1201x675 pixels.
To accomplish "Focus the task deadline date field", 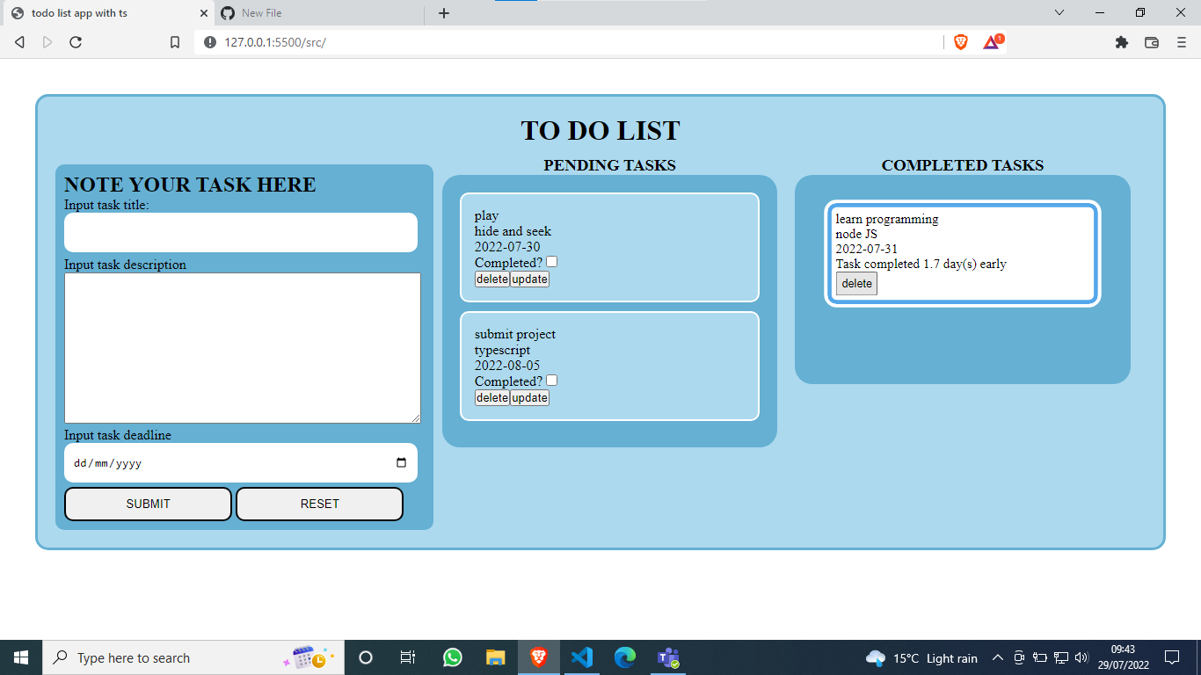I will coord(241,462).
